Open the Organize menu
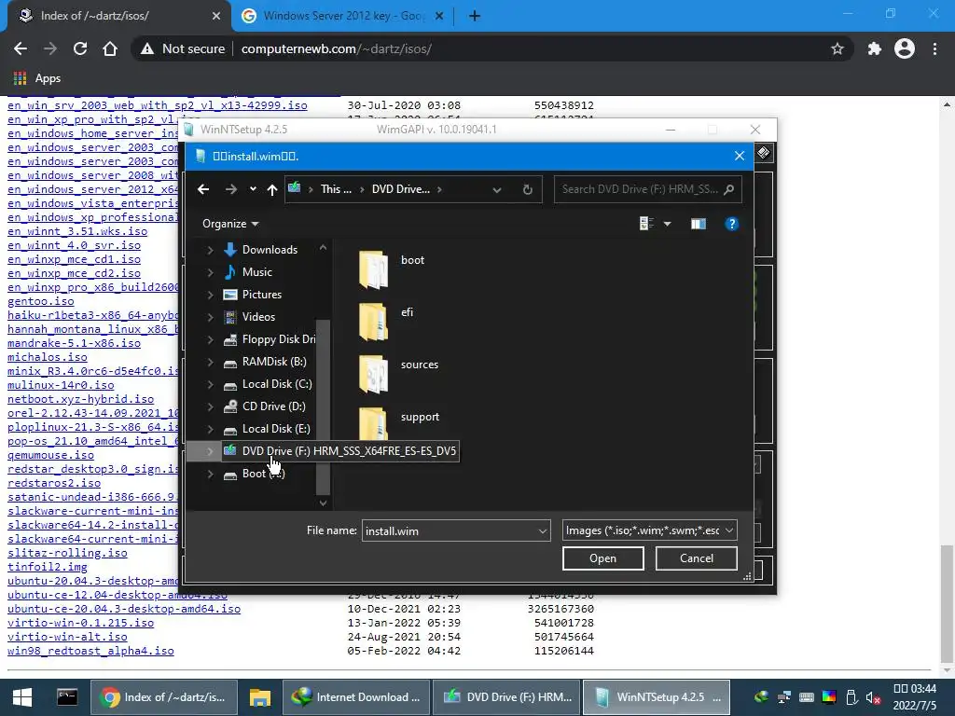955x716 pixels. pyautogui.click(x=230, y=224)
